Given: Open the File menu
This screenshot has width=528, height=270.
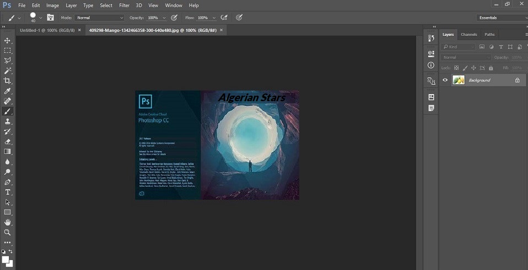Looking at the screenshot, I should point(22,5).
